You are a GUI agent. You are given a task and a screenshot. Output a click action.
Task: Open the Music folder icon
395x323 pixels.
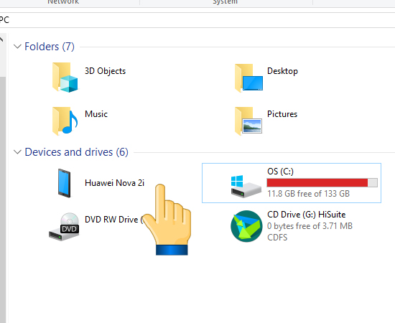click(65, 121)
